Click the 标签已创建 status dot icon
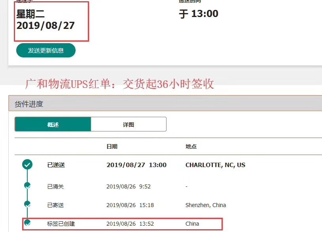 (27, 223)
